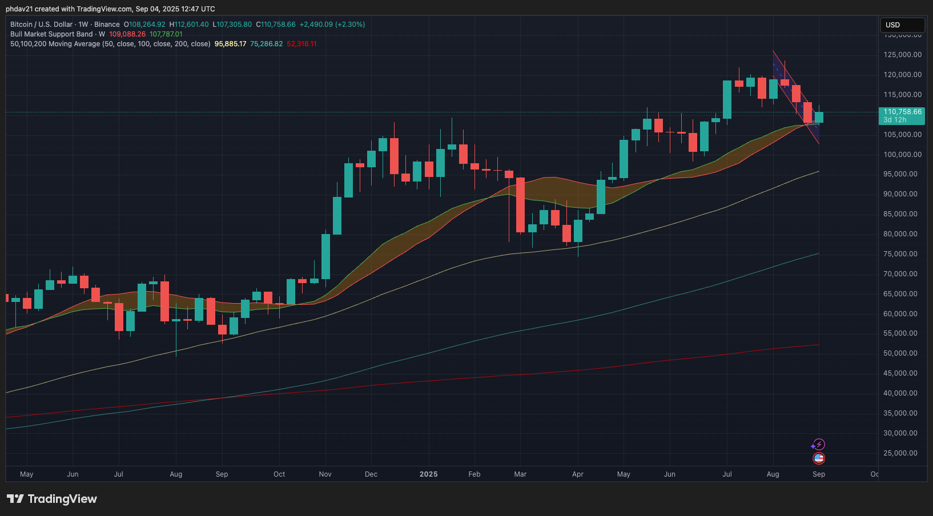Image resolution: width=933 pixels, height=516 pixels.
Task: Click the 125,000.00 price axis label
Action: (902, 55)
